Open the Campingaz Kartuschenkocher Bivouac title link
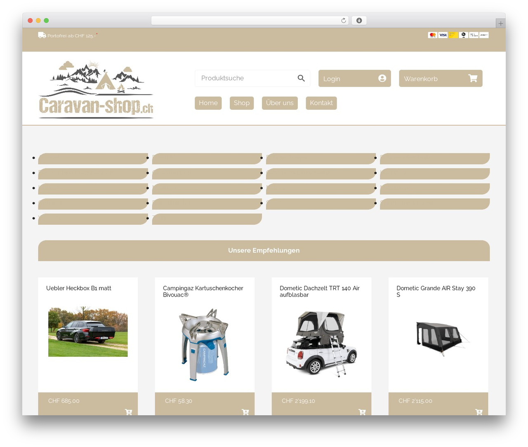This screenshot has width=528, height=447. (x=203, y=292)
